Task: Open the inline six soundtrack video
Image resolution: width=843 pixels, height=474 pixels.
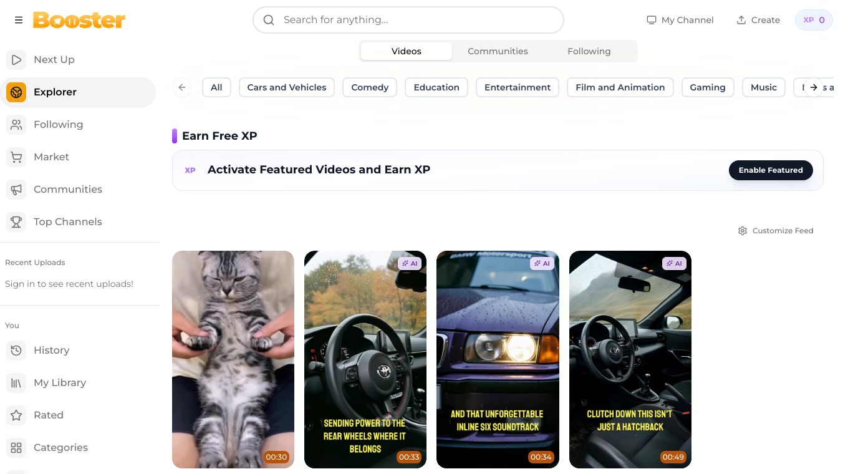Action: tap(498, 359)
